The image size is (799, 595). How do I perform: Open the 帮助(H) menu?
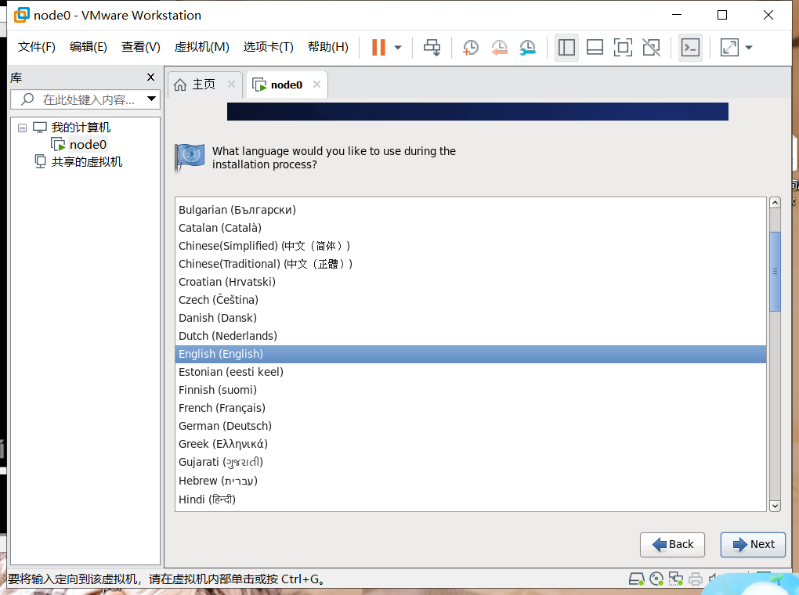click(328, 47)
